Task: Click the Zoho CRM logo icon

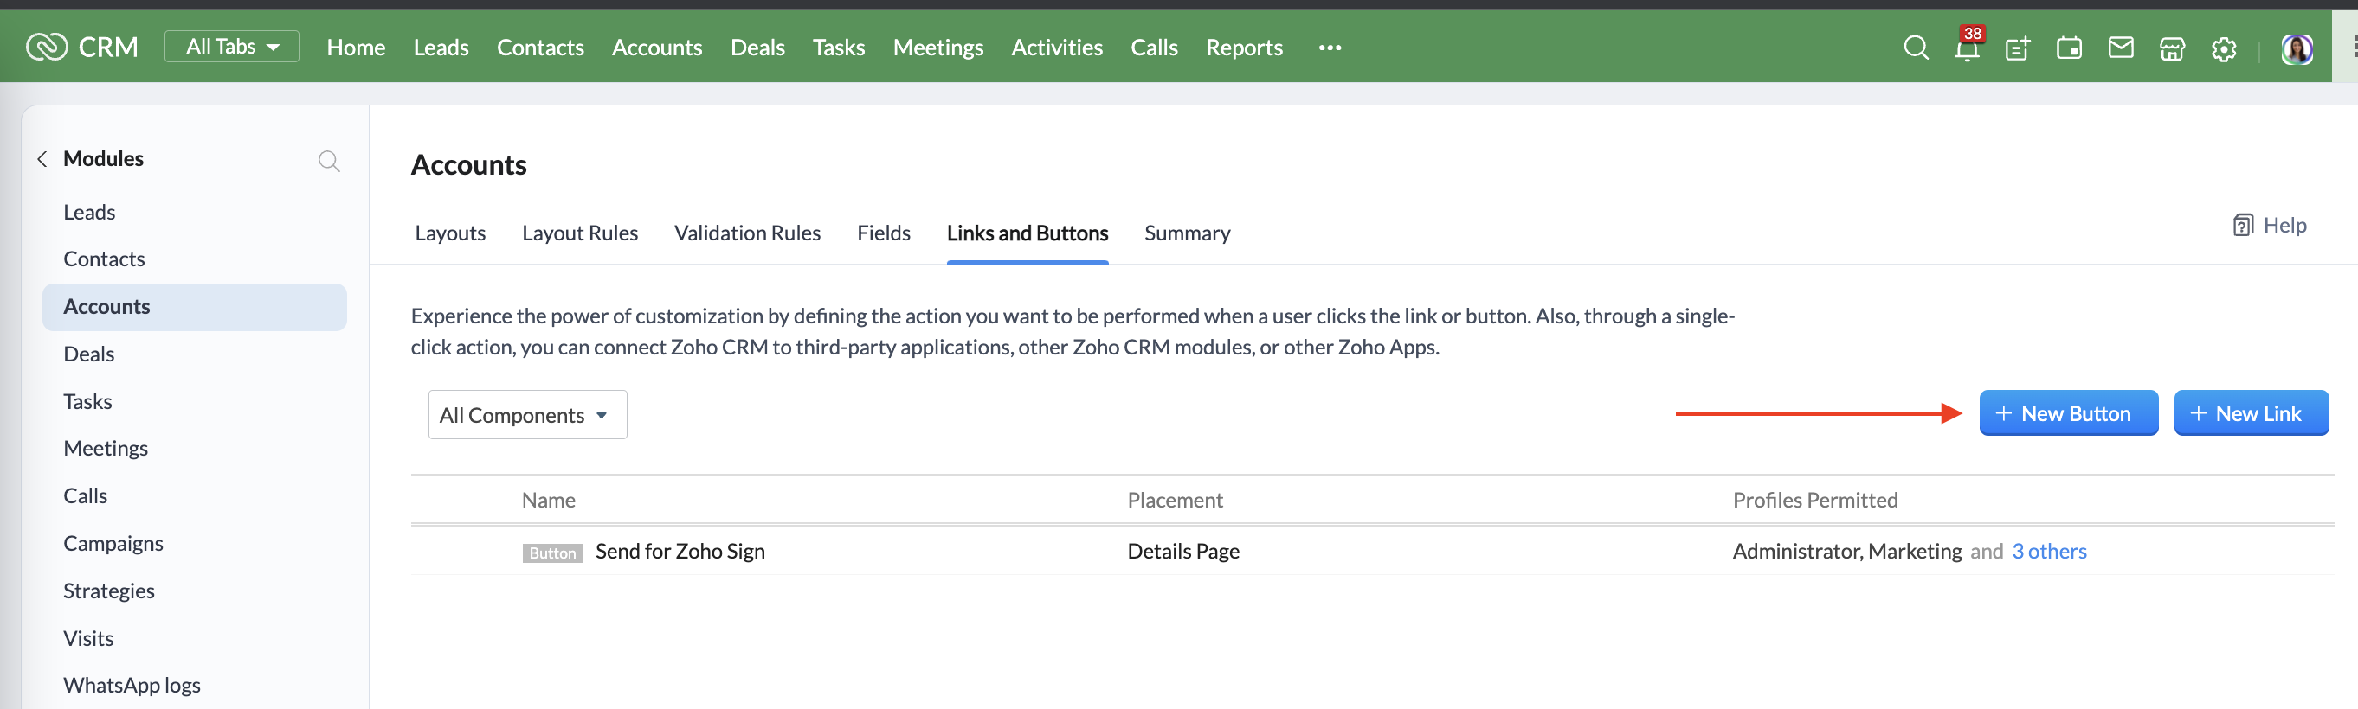Action: tap(46, 47)
